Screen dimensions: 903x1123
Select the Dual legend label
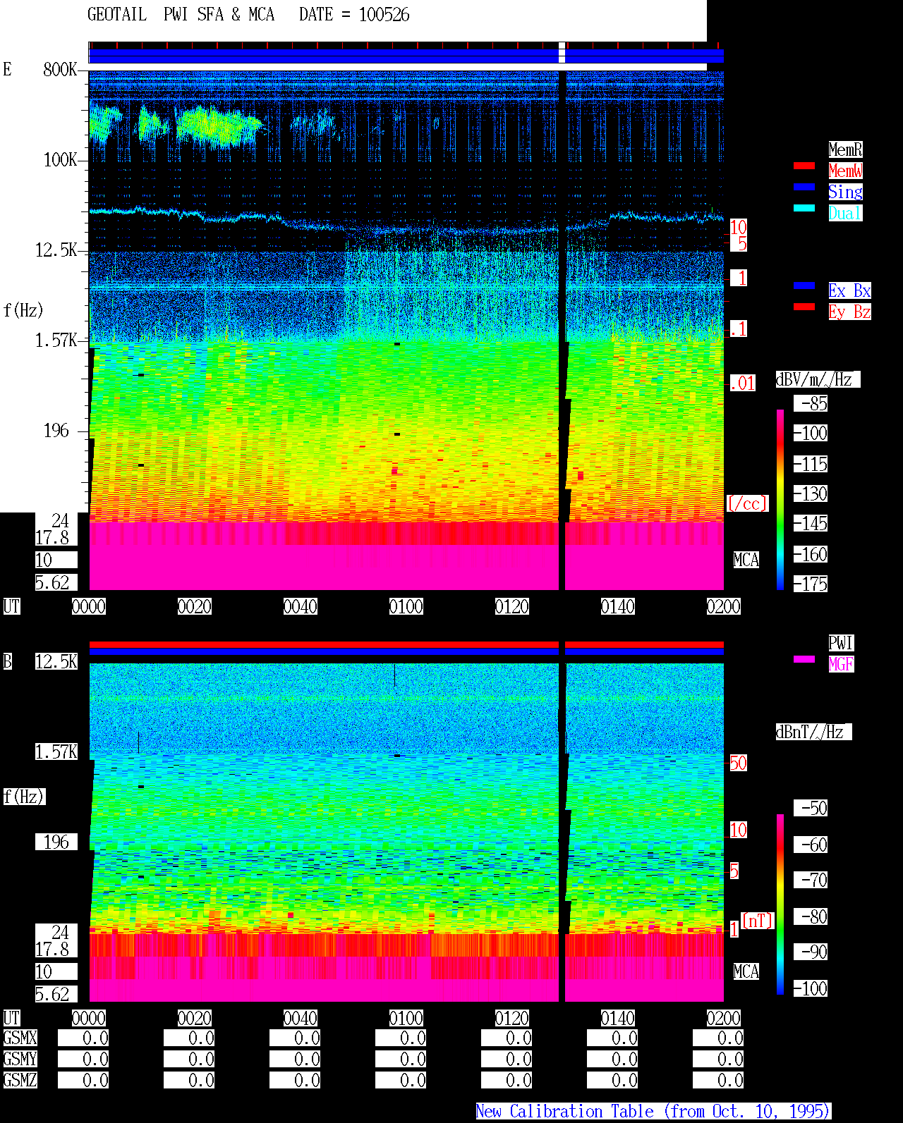pyautogui.click(x=845, y=213)
